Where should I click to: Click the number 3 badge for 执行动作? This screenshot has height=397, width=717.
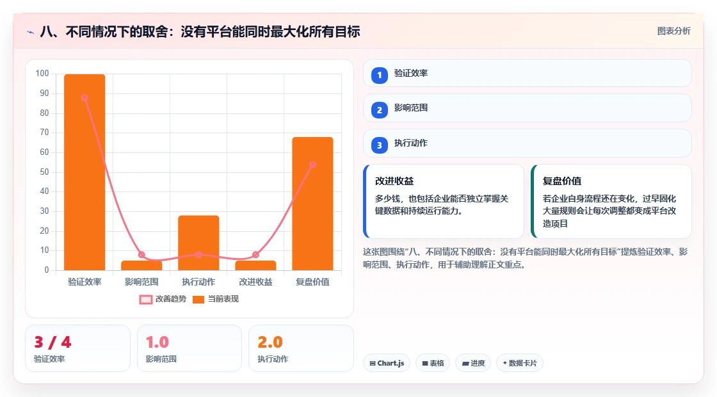[x=379, y=145]
